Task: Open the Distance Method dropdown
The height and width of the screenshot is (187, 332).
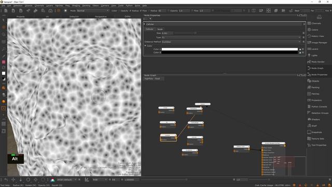Action: pyautogui.click(x=231, y=42)
